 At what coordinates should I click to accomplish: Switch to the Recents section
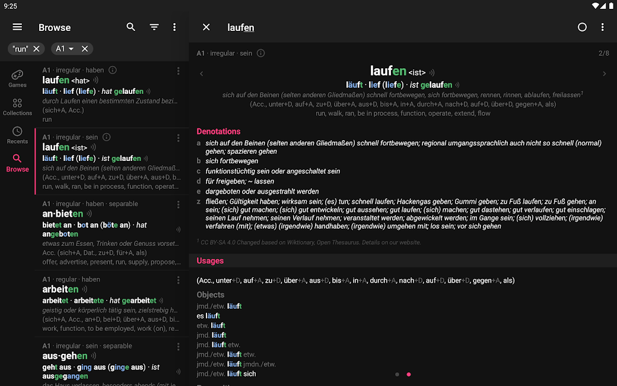tap(17, 135)
